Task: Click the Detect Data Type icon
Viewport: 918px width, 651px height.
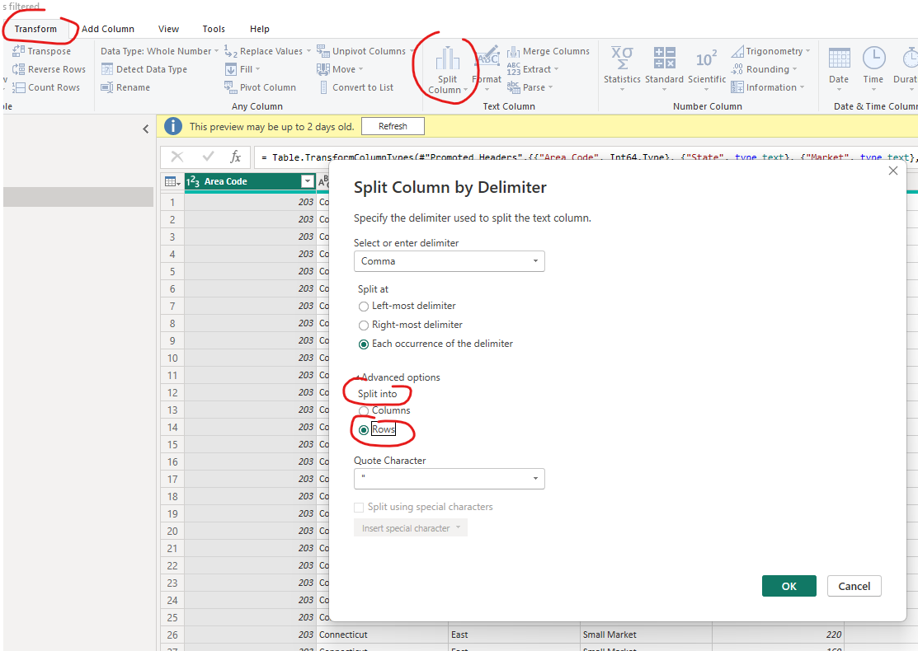Action: click(x=106, y=69)
